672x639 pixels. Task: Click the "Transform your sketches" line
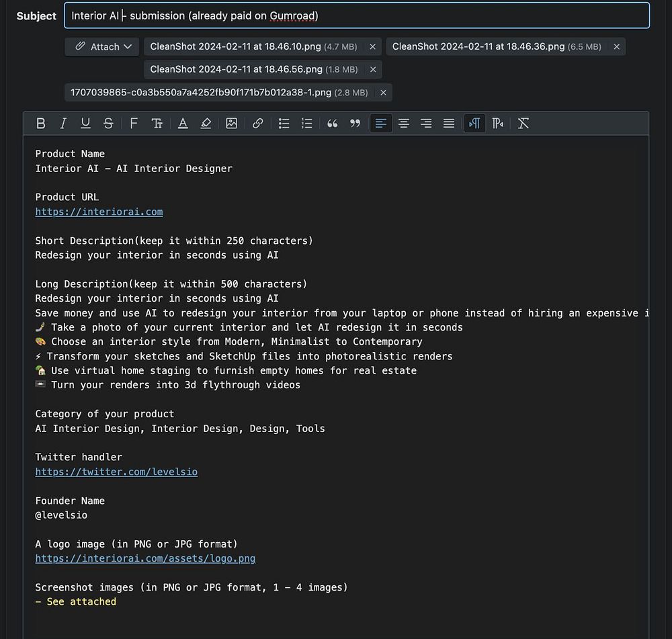tap(244, 357)
